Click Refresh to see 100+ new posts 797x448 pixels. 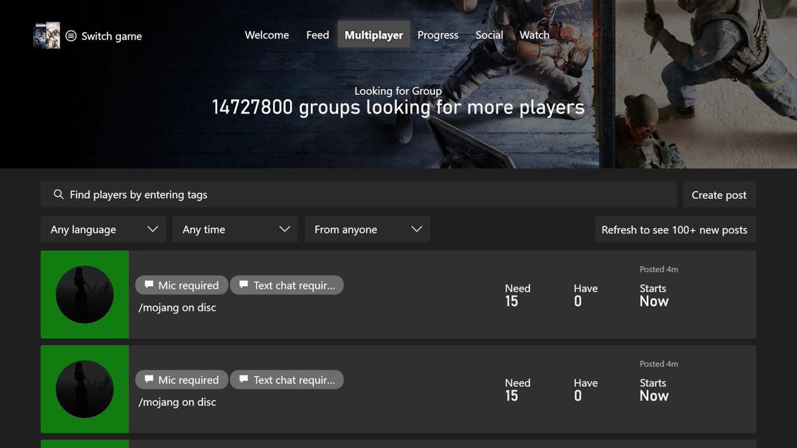(675, 229)
